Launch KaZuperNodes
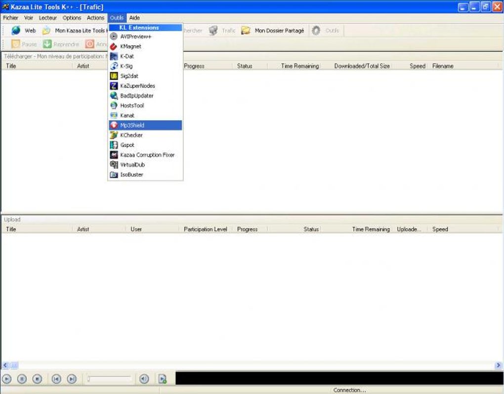 [145, 86]
